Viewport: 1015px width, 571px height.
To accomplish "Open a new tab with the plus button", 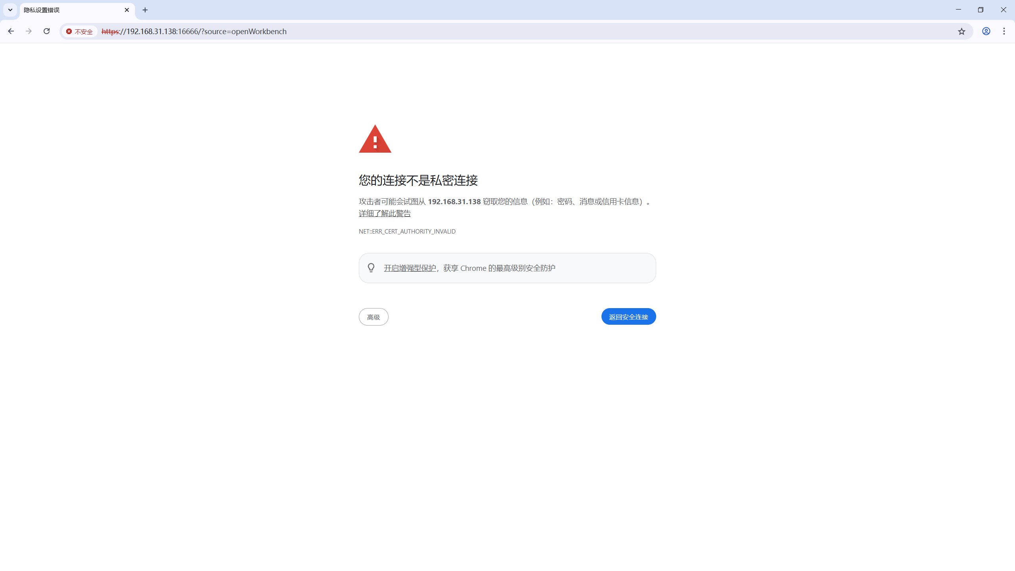I will point(145,10).
